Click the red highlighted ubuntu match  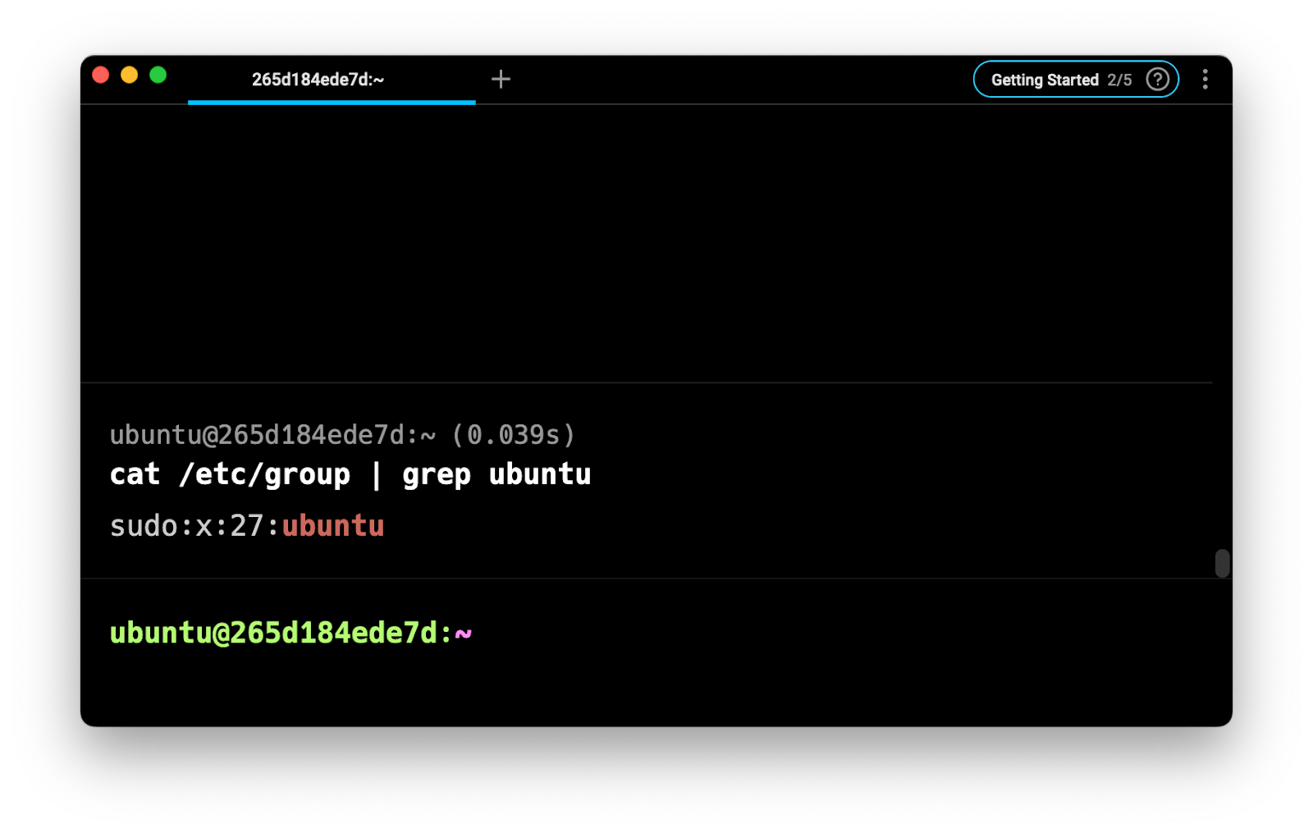(333, 526)
